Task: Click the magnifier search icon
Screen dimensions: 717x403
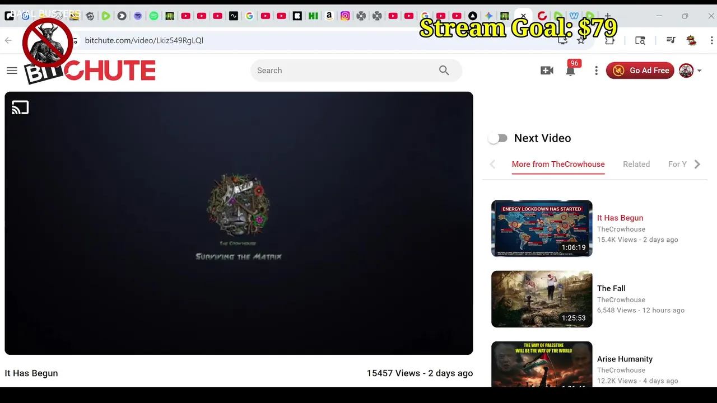Action: click(444, 71)
